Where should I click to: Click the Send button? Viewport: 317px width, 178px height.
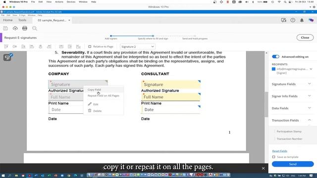293,164
